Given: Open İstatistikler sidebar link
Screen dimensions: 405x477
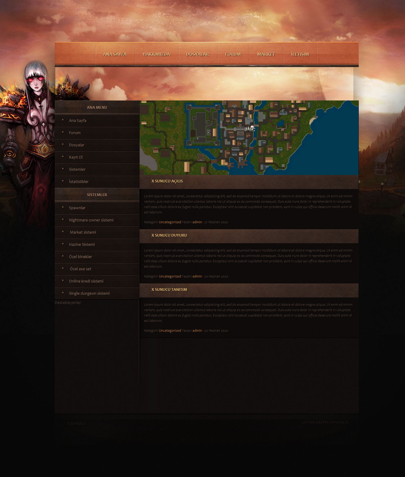Looking at the screenshot, I should point(79,182).
